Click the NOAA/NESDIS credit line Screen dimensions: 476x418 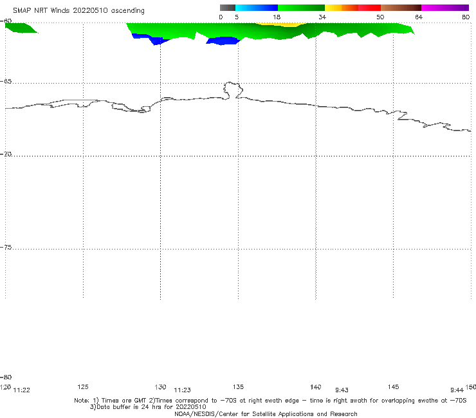(x=266, y=413)
